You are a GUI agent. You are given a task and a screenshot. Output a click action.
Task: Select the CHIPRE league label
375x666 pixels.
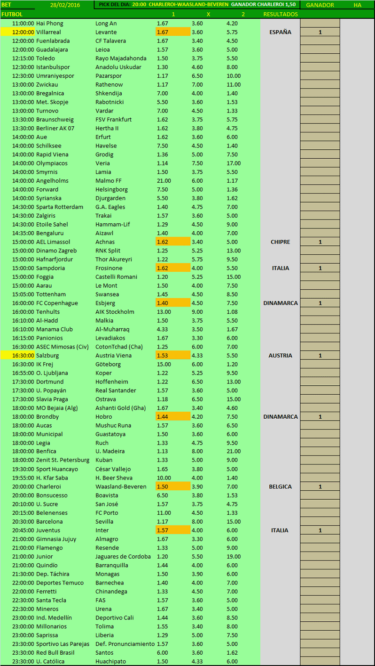(280, 242)
